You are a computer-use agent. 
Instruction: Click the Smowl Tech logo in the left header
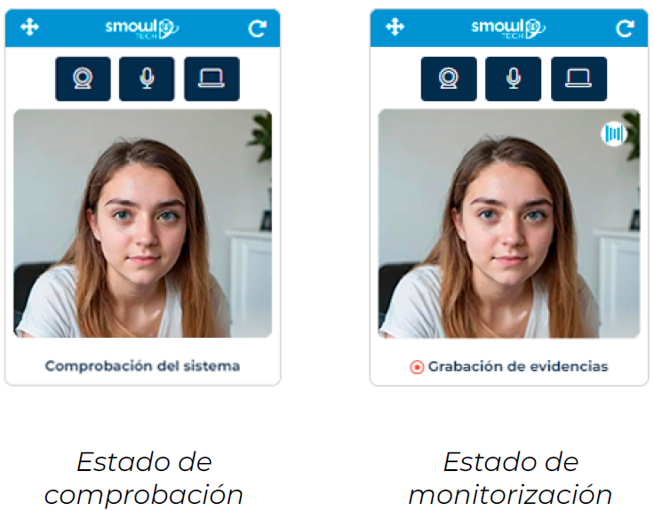click(x=142, y=28)
